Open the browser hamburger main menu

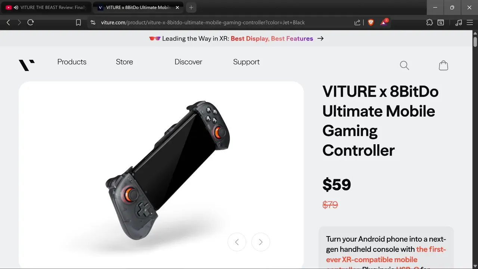pyautogui.click(x=470, y=22)
